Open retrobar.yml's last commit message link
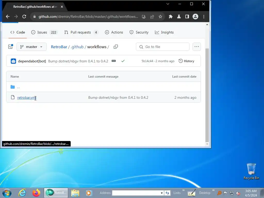 click(x=118, y=97)
